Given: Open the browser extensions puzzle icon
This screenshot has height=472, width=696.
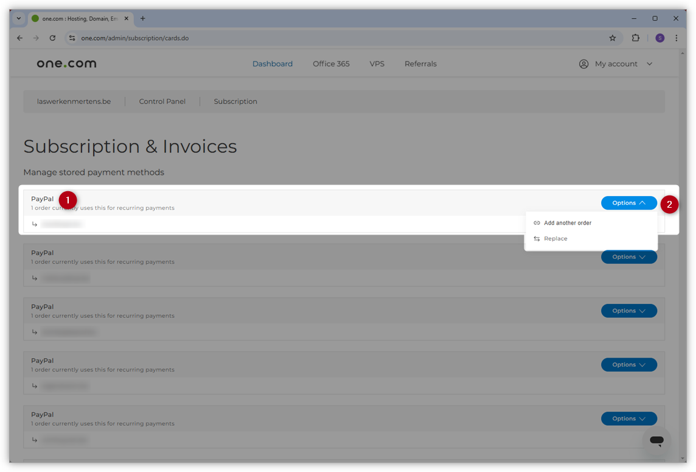Looking at the screenshot, I should point(635,38).
